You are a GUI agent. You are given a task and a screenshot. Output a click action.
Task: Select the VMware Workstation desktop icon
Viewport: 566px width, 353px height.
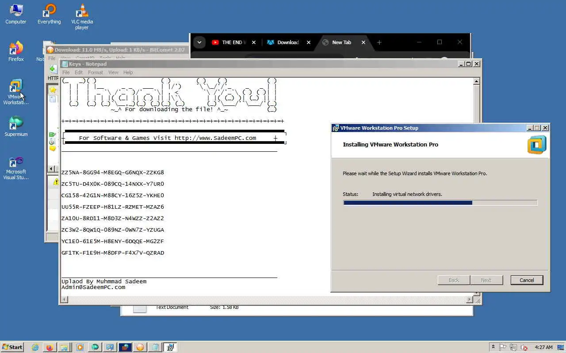click(16, 92)
